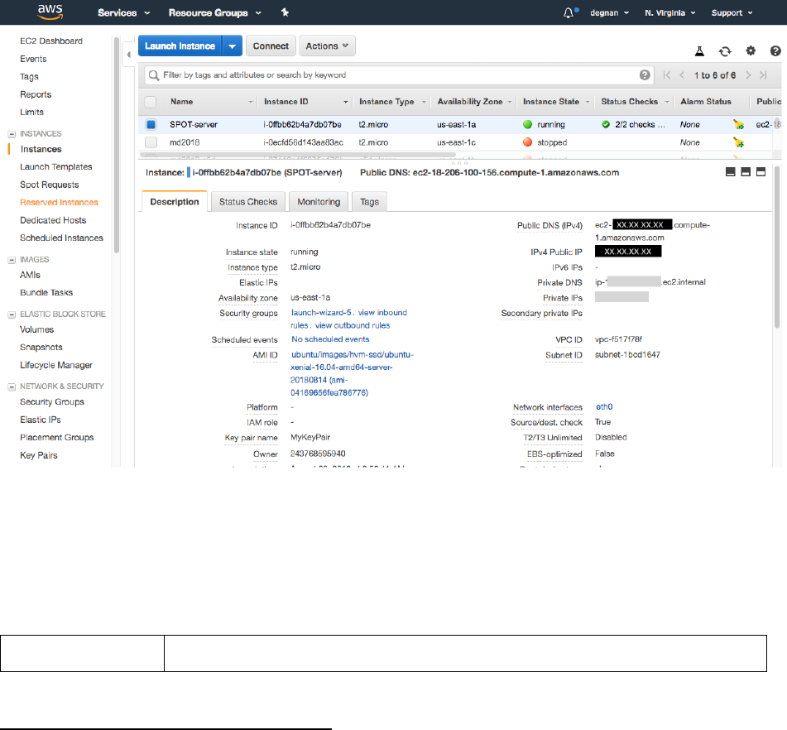The image size is (787, 730).
Task: Click the left sidebar vertical scrollbar
Action: click(117, 146)
